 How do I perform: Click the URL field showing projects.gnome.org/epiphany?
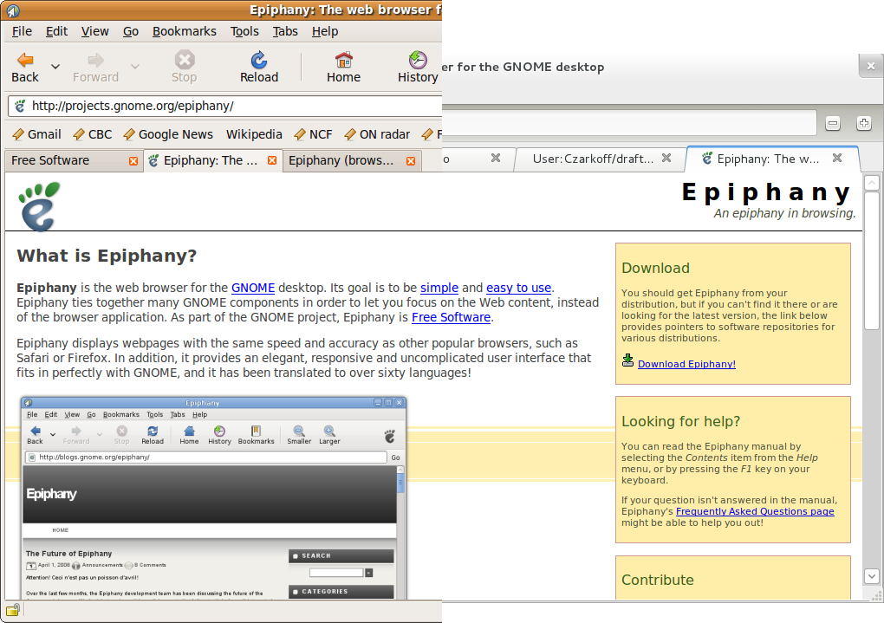click(234, 106)
